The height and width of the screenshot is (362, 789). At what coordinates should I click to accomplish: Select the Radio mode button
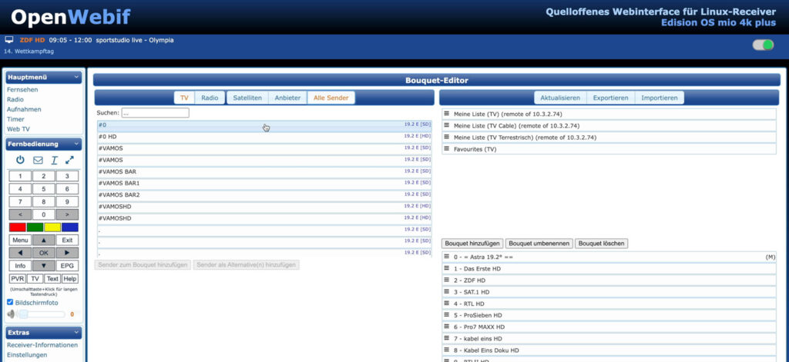[x=209, y=98]
